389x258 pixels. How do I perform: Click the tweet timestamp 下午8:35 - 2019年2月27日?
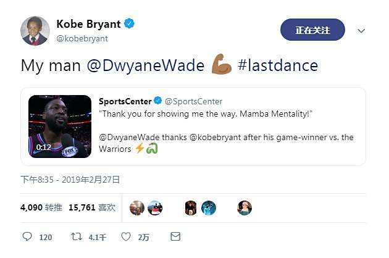tap(70, 180)
